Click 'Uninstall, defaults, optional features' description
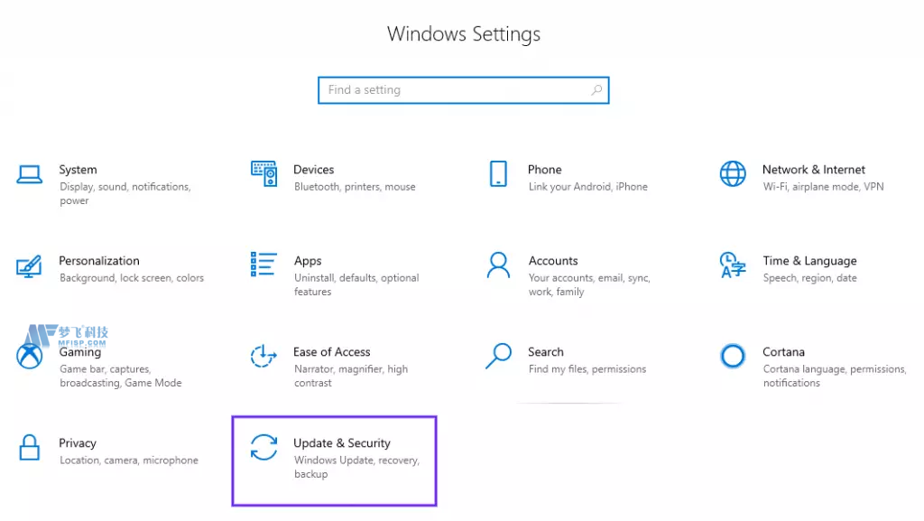This screenshot has height=521, width=924. (x=356, y=284)
